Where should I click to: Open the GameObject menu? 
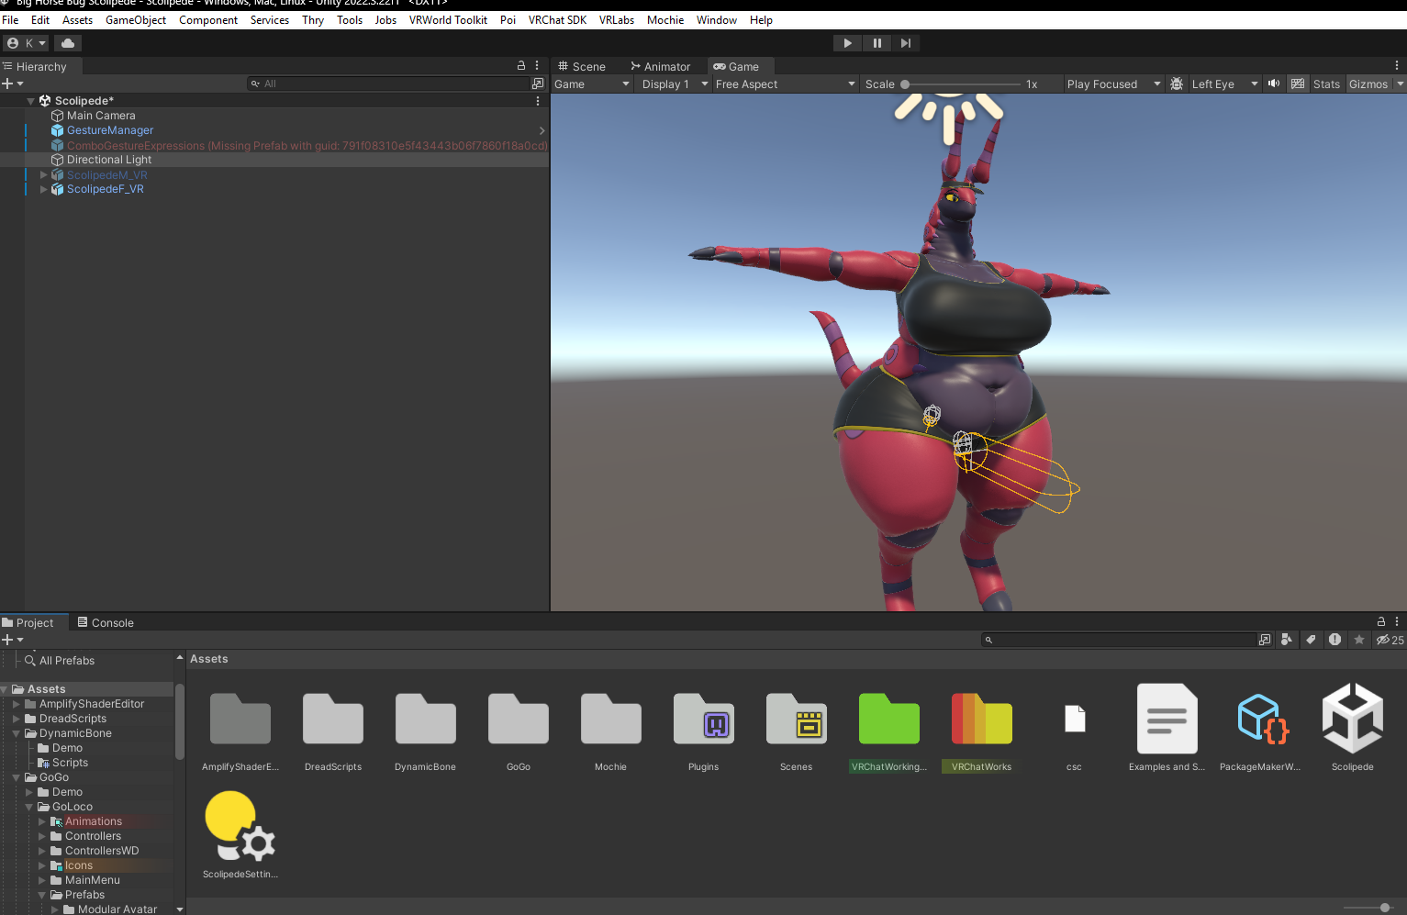click(x=136, y=20)
